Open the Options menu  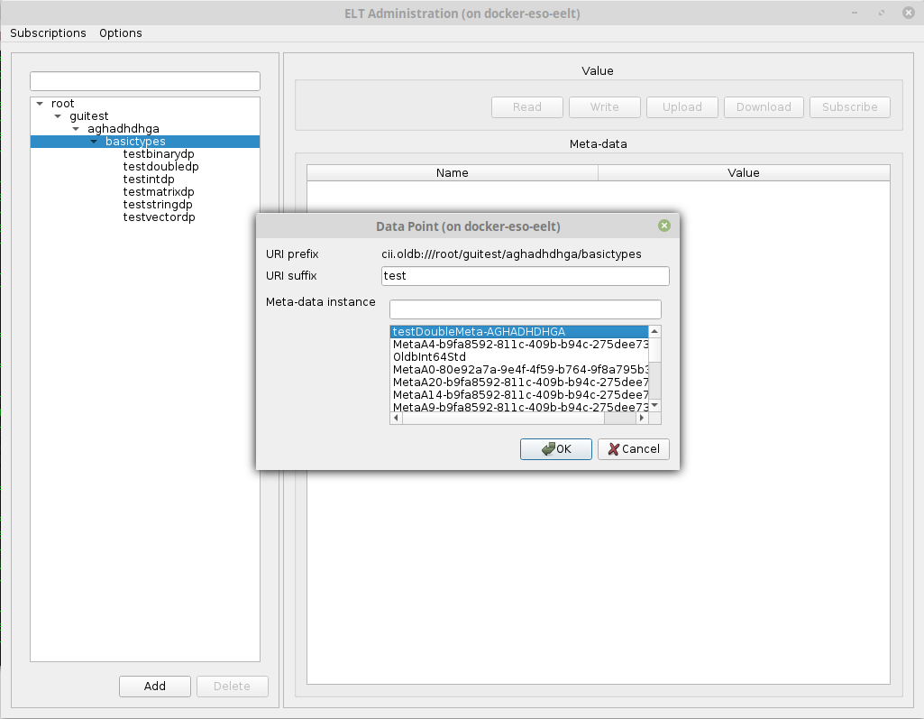click(x=121, y=33)
